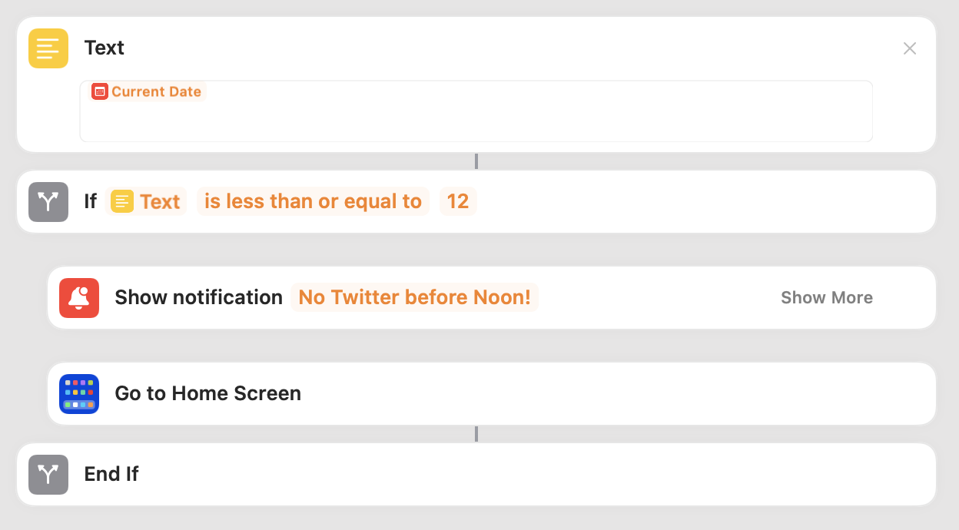Click the connector above the End If action
The width and height of the screenshot is (959, 530).
(x=476, y=433)
